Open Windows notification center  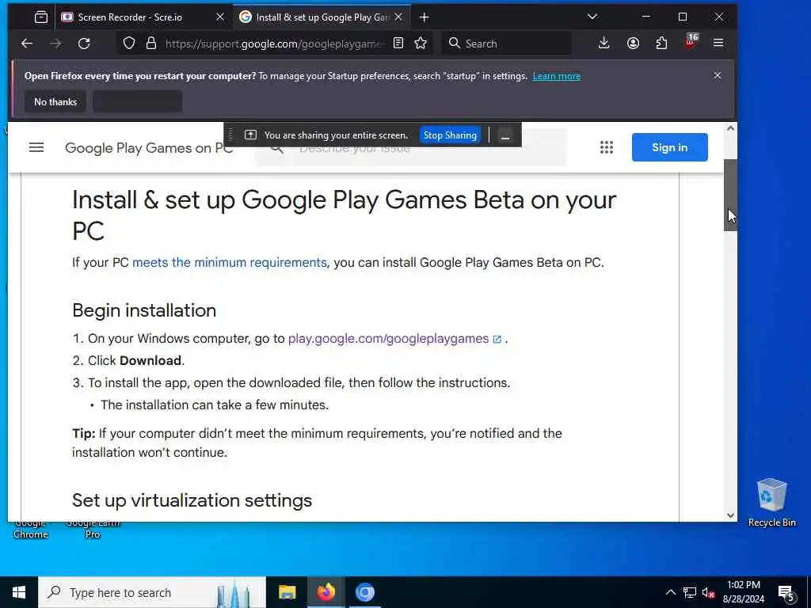tap(786, 592)
